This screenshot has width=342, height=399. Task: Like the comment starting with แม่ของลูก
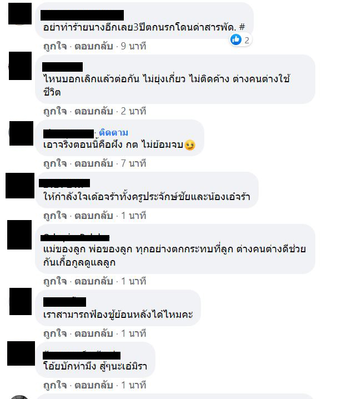point(55,281)
